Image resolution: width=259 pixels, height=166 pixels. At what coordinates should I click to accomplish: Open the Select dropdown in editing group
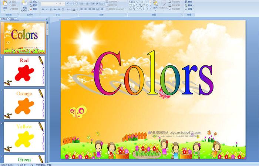click(x=189, y=9)
